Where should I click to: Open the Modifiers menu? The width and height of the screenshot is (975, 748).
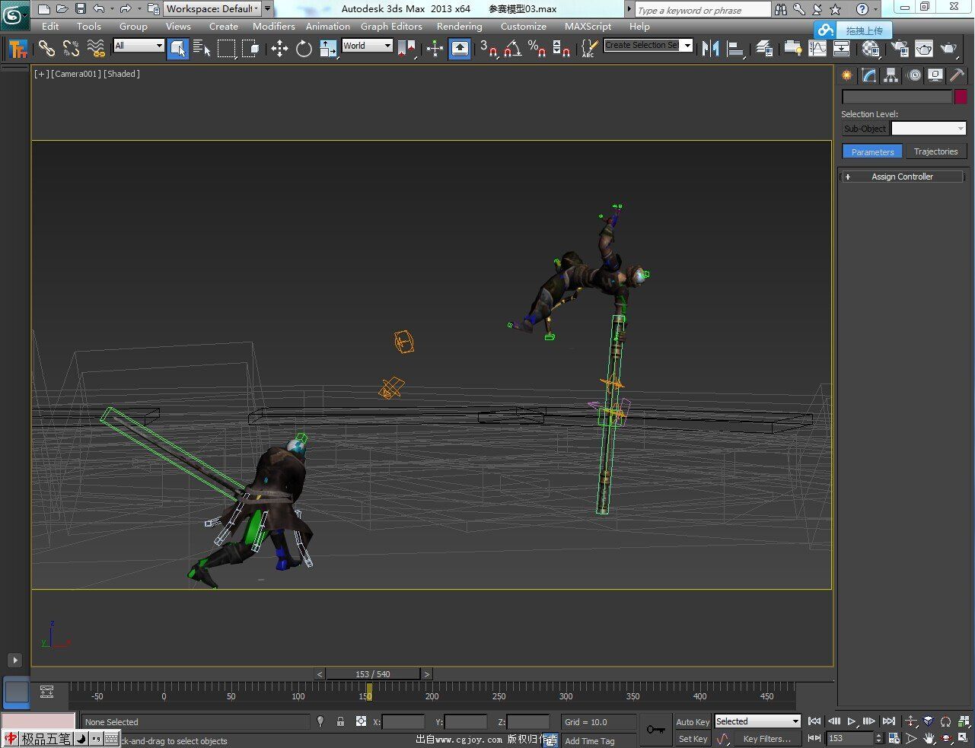pyautogui.click(x=274, y=26)
